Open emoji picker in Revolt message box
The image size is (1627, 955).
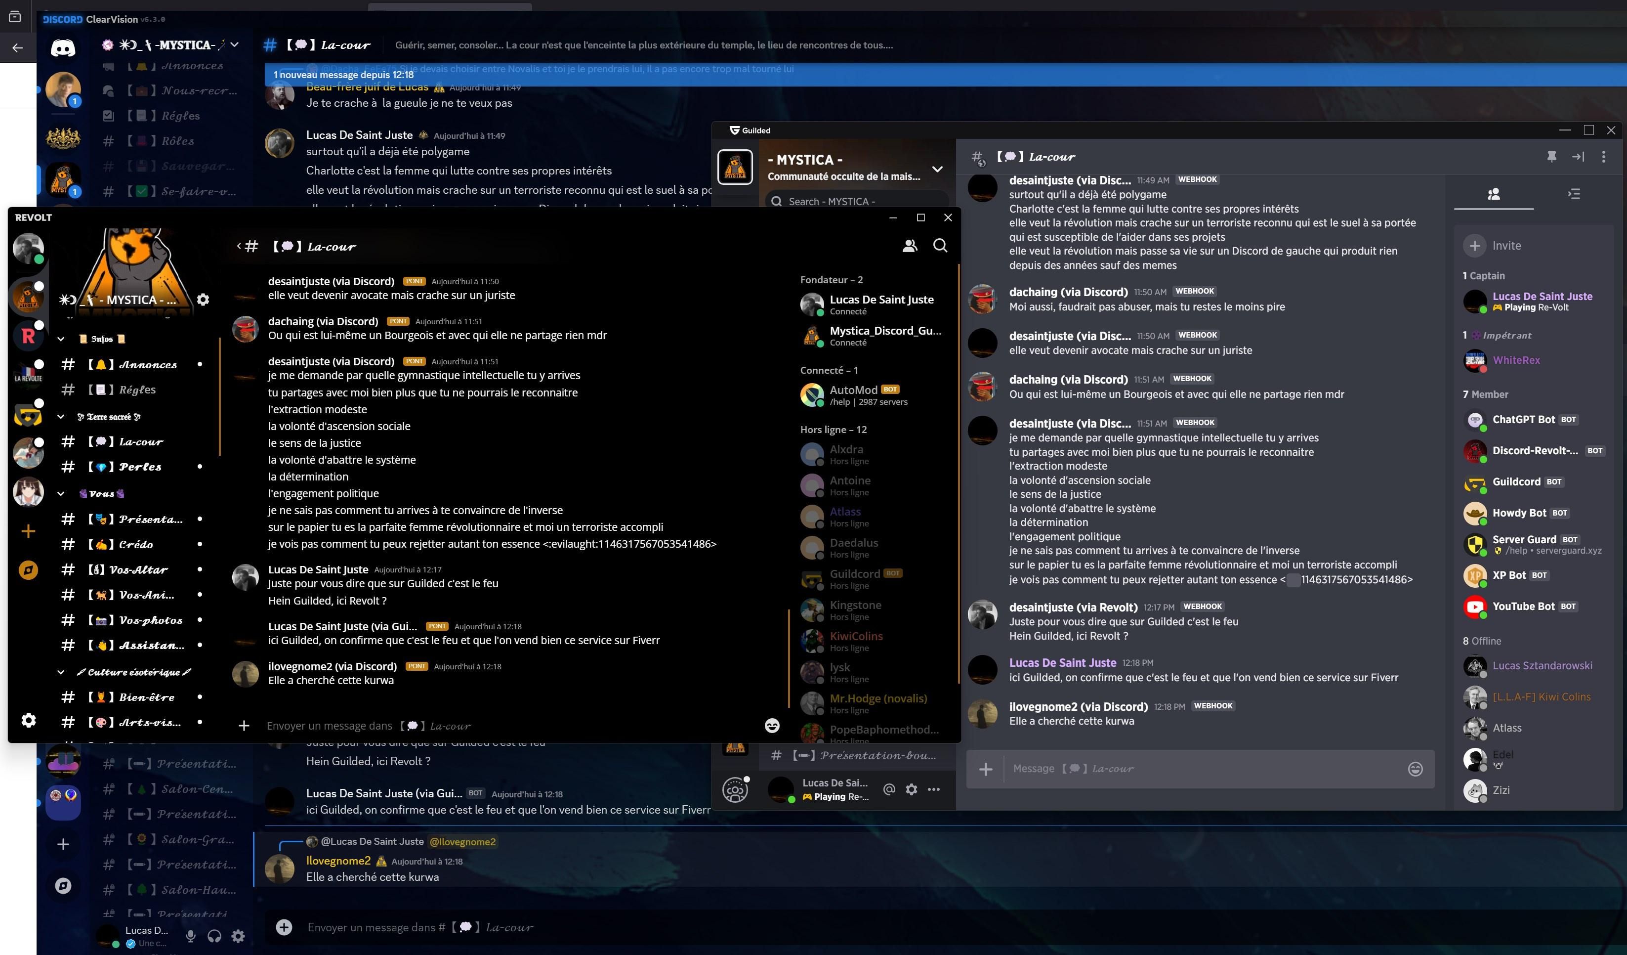coord(772,726)
